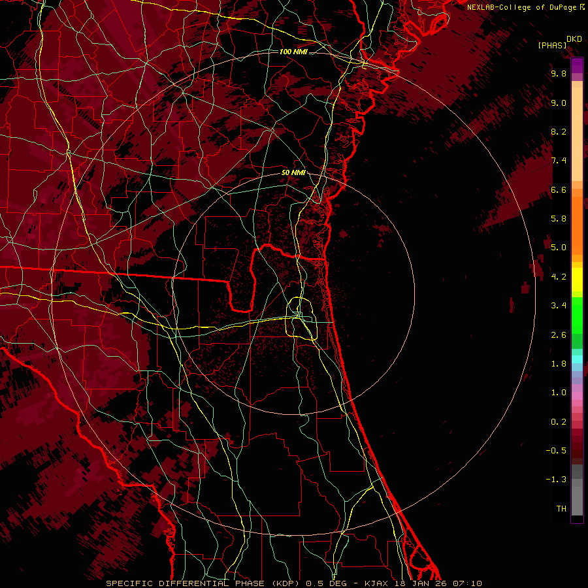This screenshot has width=588, height=588.
Task: Click the 50 NMI range ring label
Action: [x=293, y=173]
